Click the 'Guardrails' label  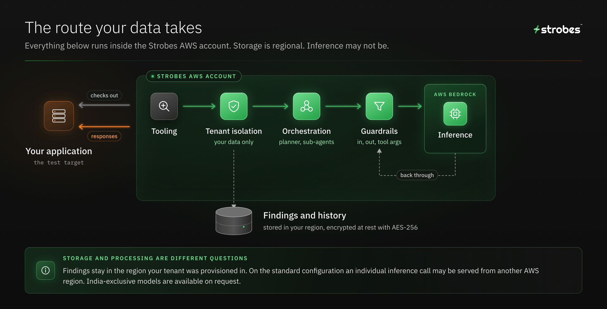pyautogui.click(x=379, y=131)
